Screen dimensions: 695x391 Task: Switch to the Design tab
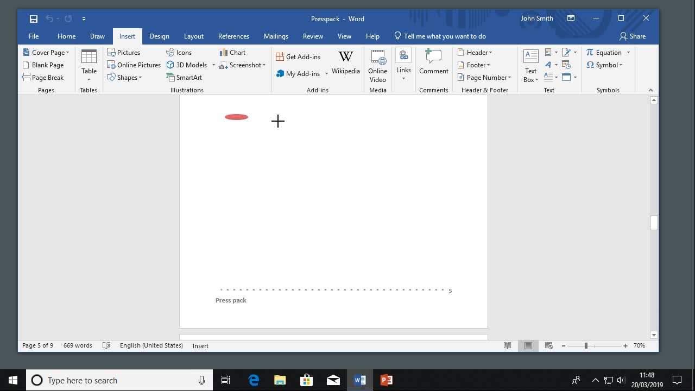coord(159,36)
